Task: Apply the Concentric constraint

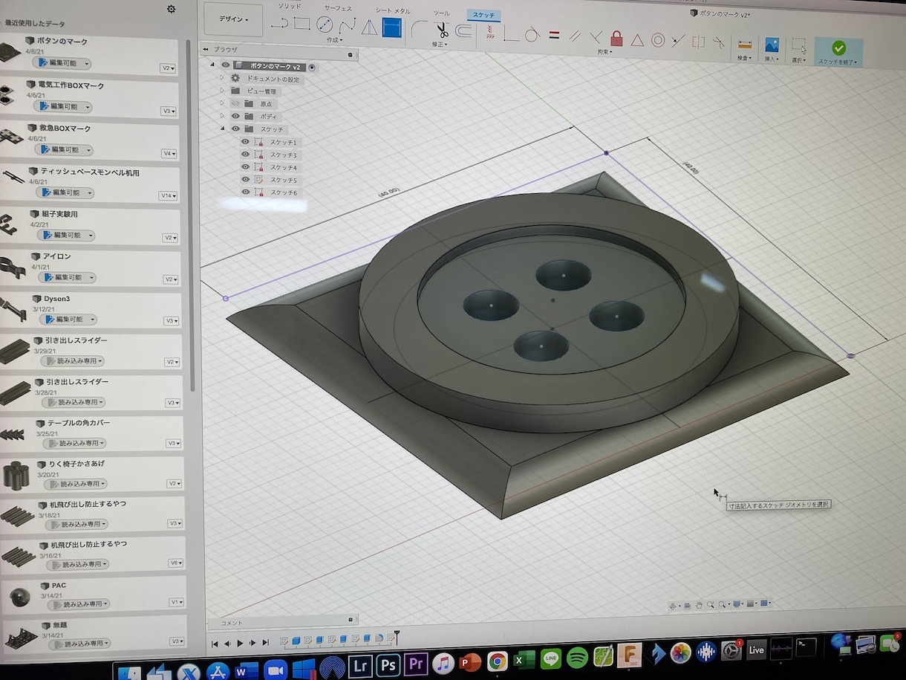Action: (658, 39)
